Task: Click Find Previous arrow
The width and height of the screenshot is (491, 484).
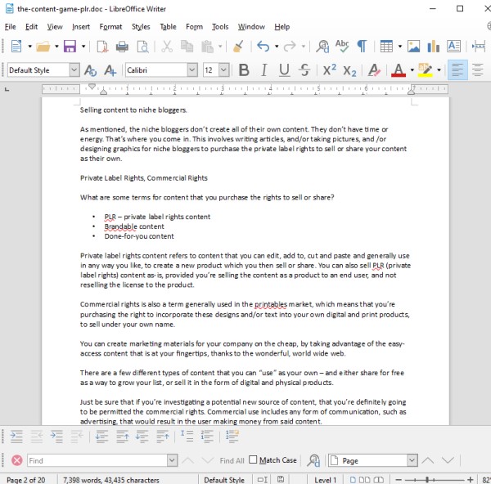Action: (188, 460)
